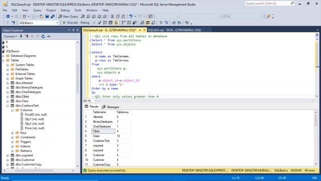Click the Find in Files icon near Quick Launch

coord(268,17)
